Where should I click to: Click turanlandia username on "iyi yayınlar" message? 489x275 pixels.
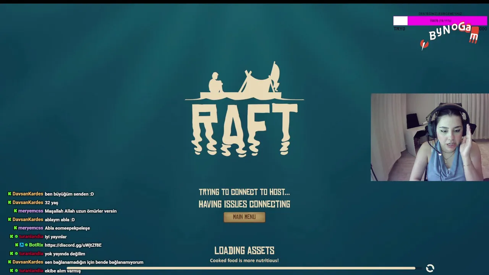(x=31, y=237)
